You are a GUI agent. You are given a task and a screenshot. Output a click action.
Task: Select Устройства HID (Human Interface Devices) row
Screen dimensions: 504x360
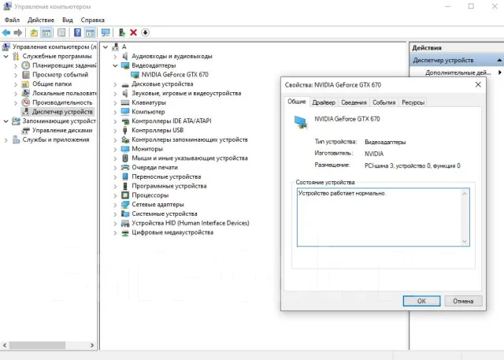click(191, 223)
